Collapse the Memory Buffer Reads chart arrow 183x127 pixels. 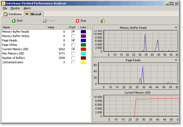coord(176,27)
